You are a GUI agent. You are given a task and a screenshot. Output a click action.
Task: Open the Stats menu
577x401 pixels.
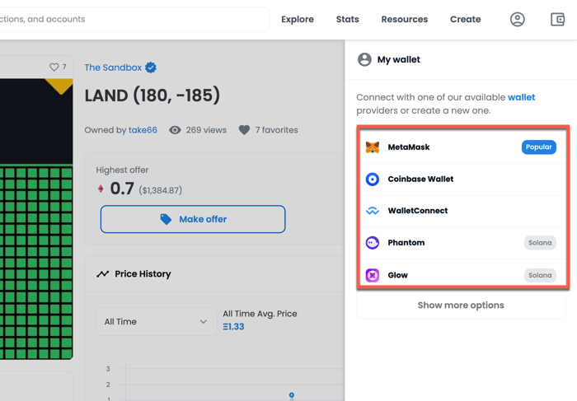pyautogui.click(x=348, y=19)
